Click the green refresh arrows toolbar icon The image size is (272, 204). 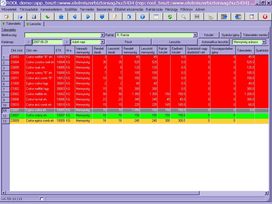pyautogui.click(x=170, y=17)
